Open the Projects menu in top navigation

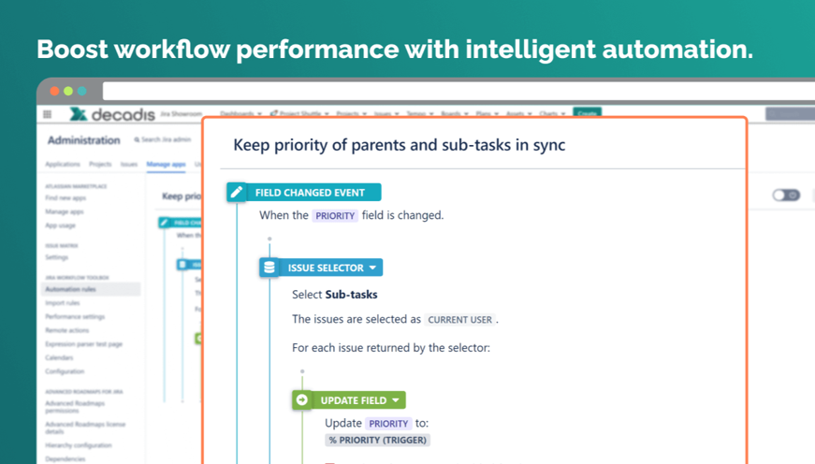coord(352,114)
